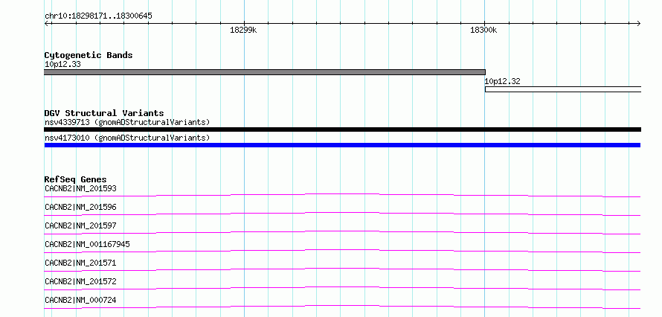662x317 pixels.
Task: Select the magenta intron line of NM_001167945
Action: pos(343,250)
